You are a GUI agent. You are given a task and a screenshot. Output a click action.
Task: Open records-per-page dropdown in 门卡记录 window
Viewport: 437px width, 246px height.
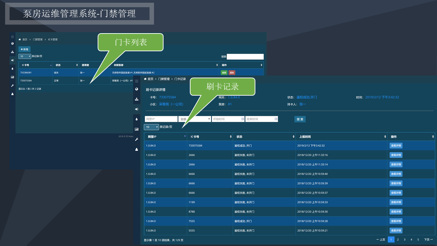tap(151, 127)
